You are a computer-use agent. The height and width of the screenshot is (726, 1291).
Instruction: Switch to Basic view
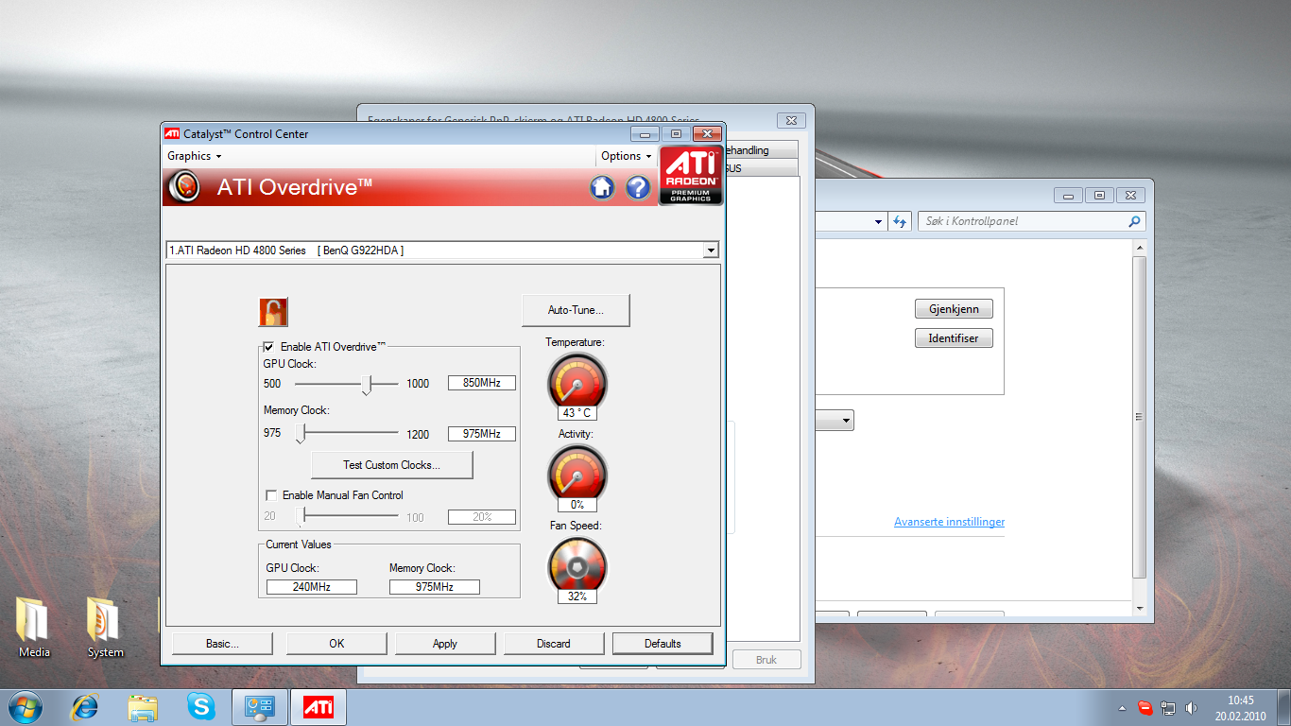(222, 644)
